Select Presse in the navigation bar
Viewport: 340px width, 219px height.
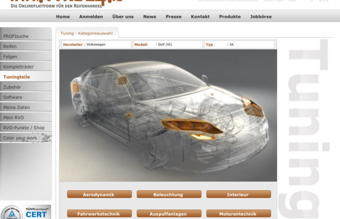click(x=173, y=16)
